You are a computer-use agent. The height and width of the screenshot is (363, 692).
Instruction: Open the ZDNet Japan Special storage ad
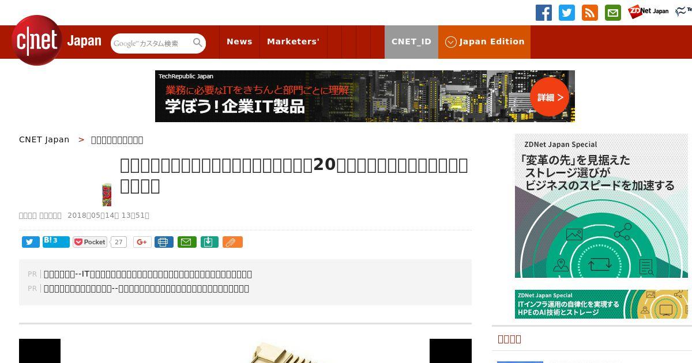point(601,206)
